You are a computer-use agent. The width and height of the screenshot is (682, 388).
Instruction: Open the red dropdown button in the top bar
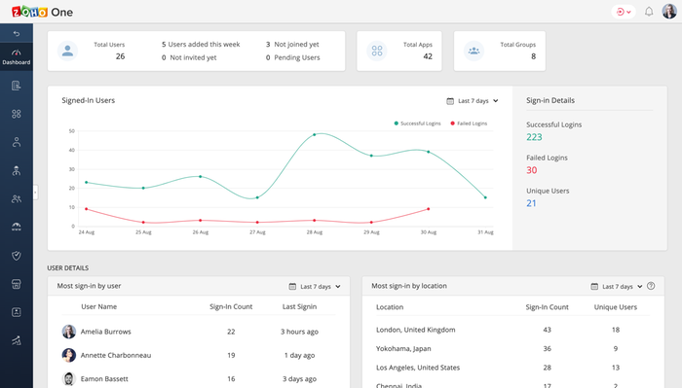coord(624,12)
